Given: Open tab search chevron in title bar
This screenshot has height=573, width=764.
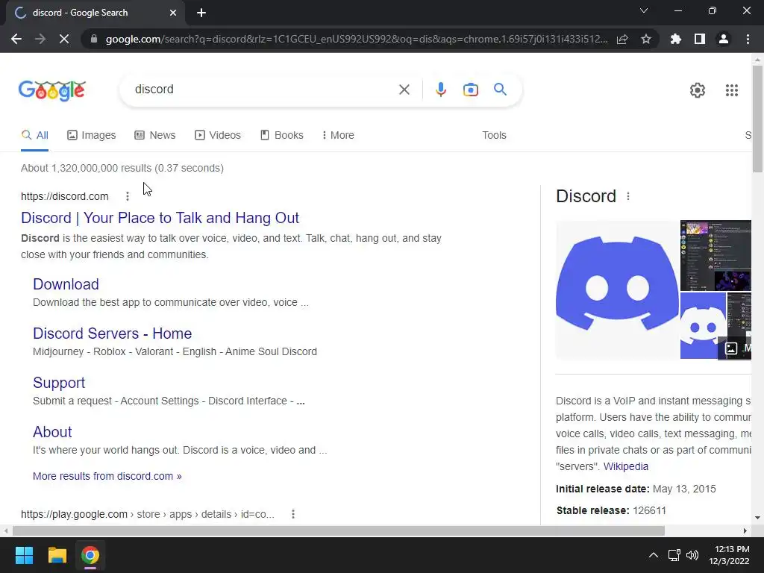Looking at the screenshot, I should coord(644,10).
